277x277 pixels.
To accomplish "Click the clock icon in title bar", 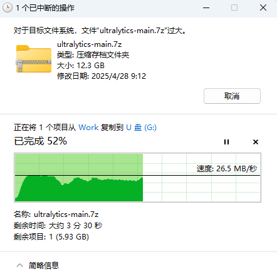I will [x=8, y=8].
